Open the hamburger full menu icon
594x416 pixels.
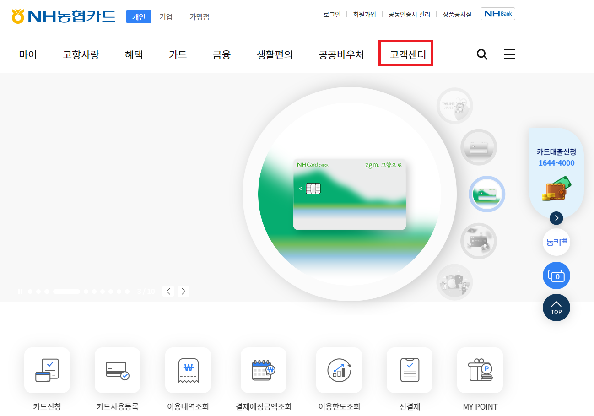coord(510,54)
